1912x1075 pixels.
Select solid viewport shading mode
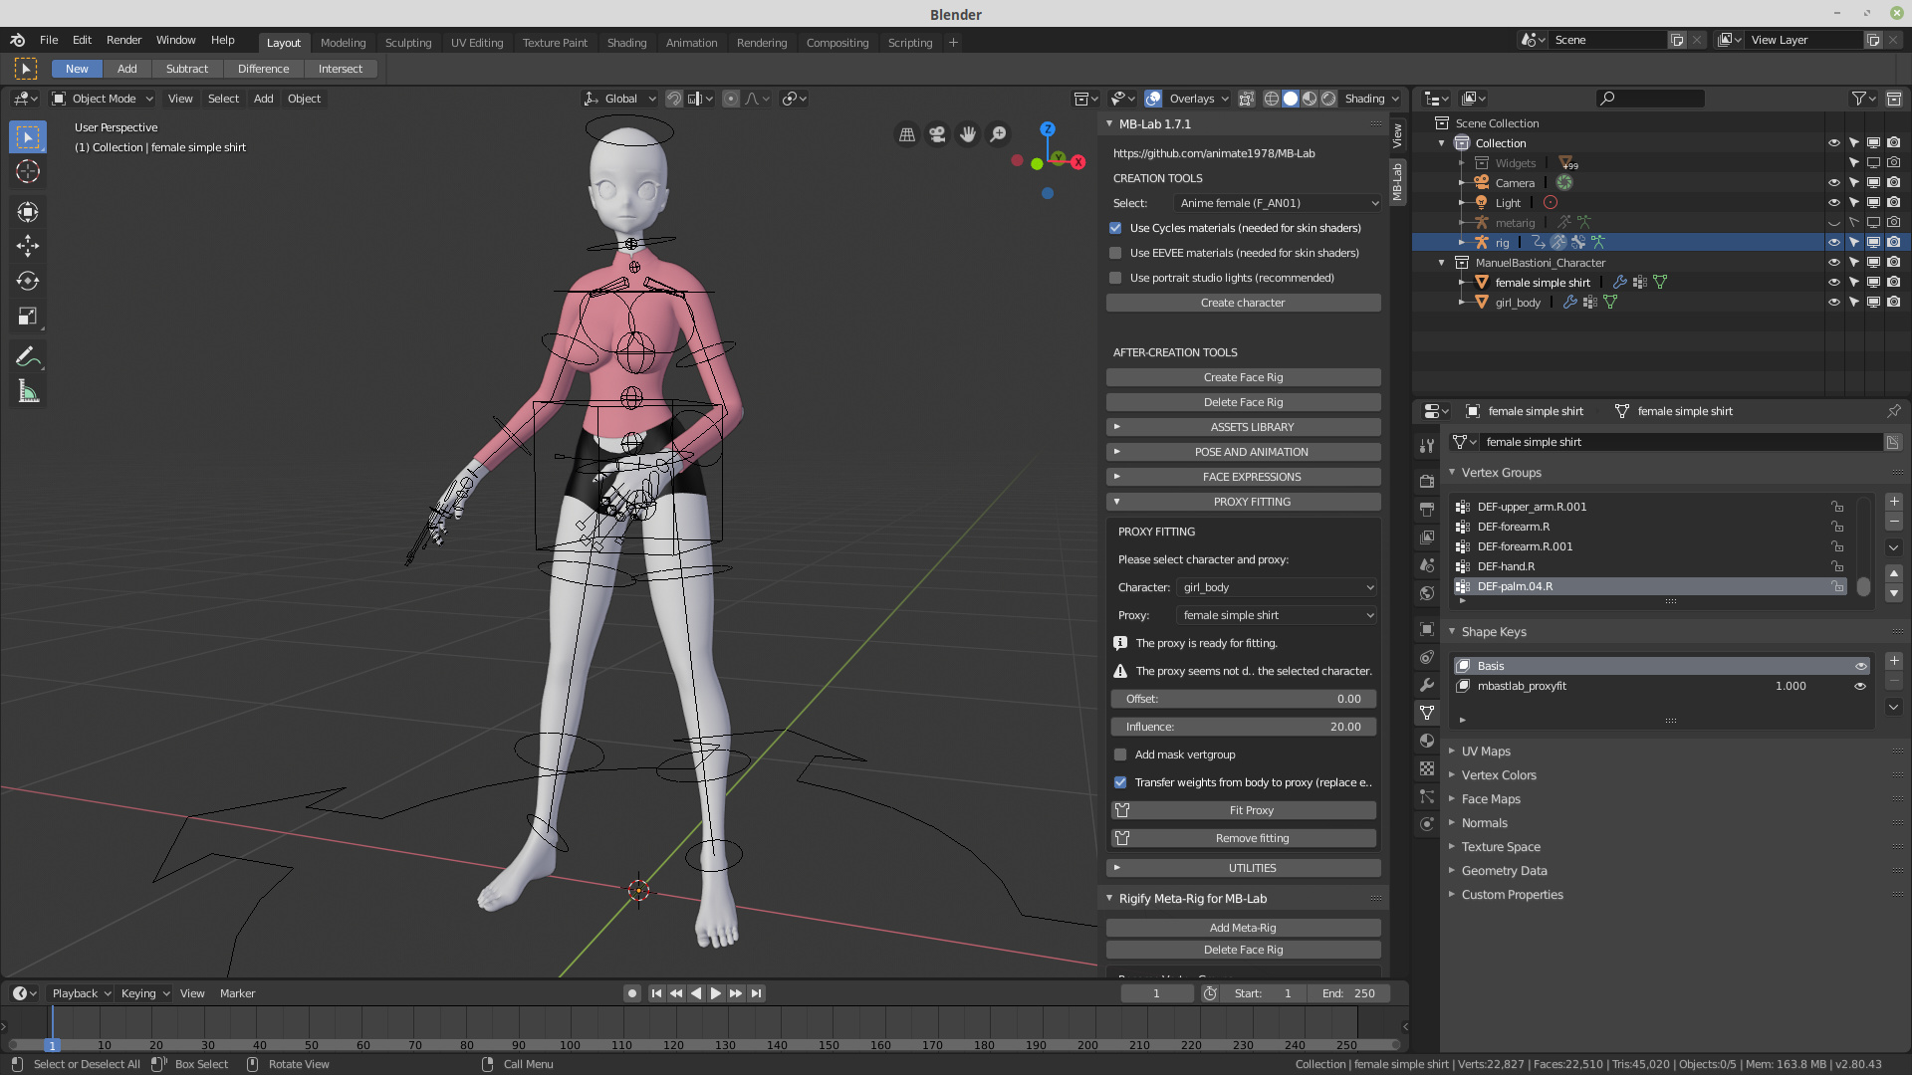click(x=1291, y=99)
